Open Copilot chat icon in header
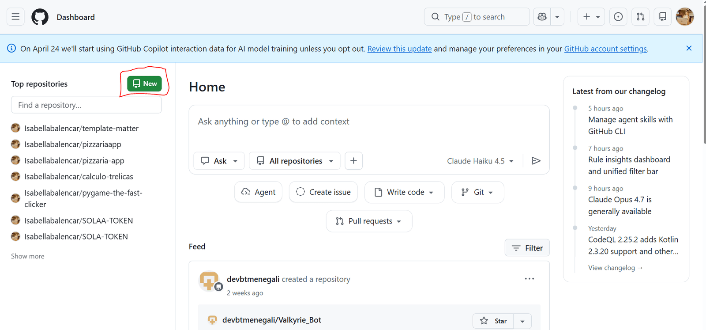This screenshot has width=706, height=330. [542, 17]
